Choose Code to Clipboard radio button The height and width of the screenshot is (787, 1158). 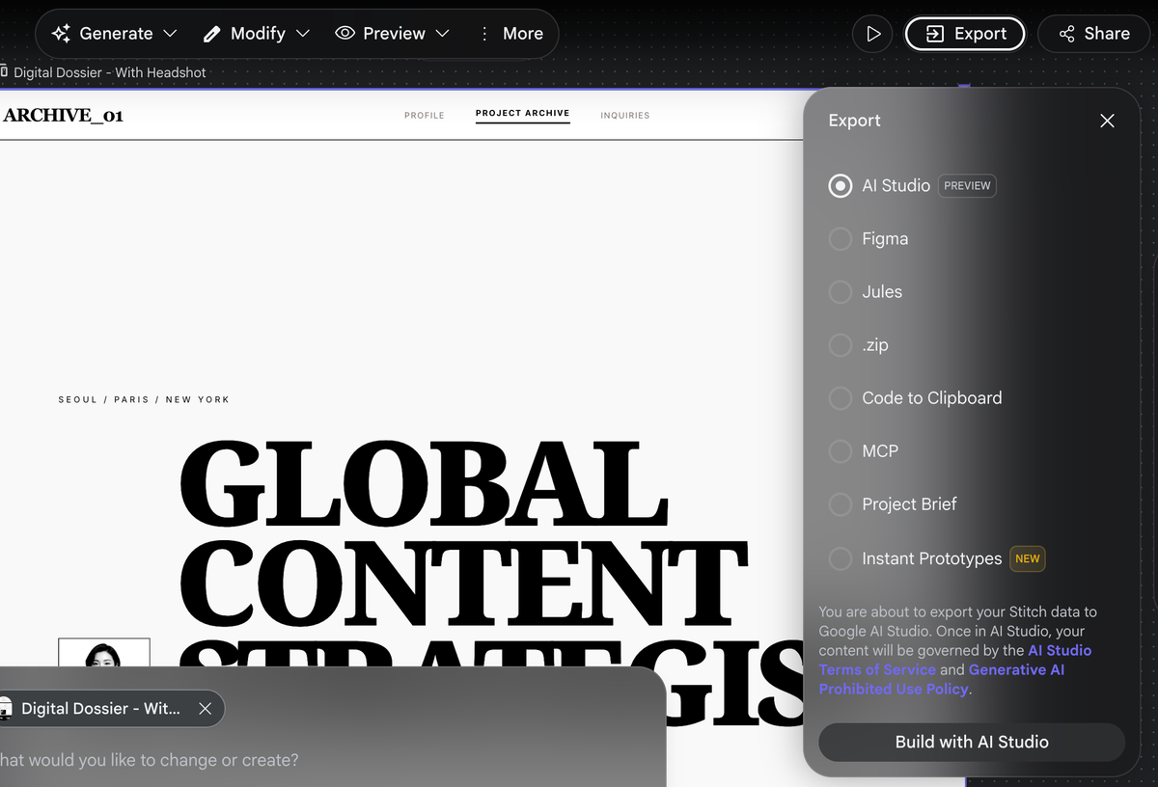click(841, 398)
